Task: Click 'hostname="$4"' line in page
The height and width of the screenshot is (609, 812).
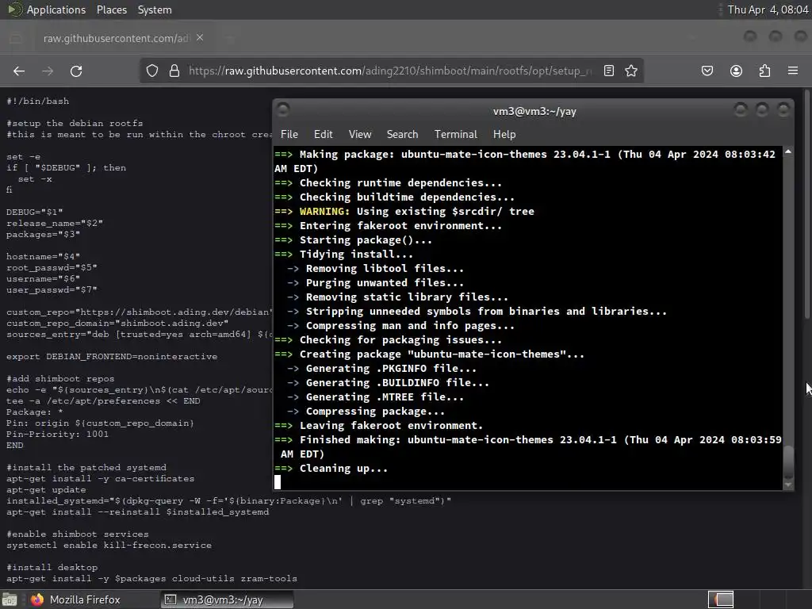Action: pos(43,256)
